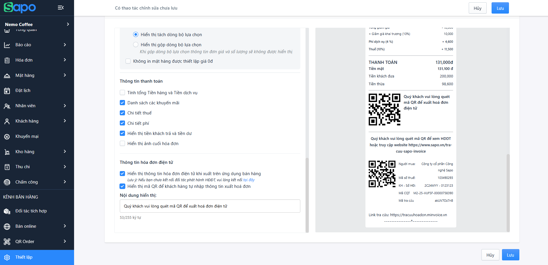Viewport: 548px width, 265px height.
Task: Click the QR Order icon
Action: point(7,242)
